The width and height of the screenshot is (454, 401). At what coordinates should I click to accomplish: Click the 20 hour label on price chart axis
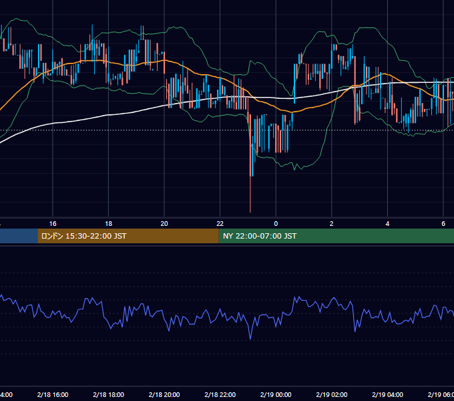tap(164, 224)
